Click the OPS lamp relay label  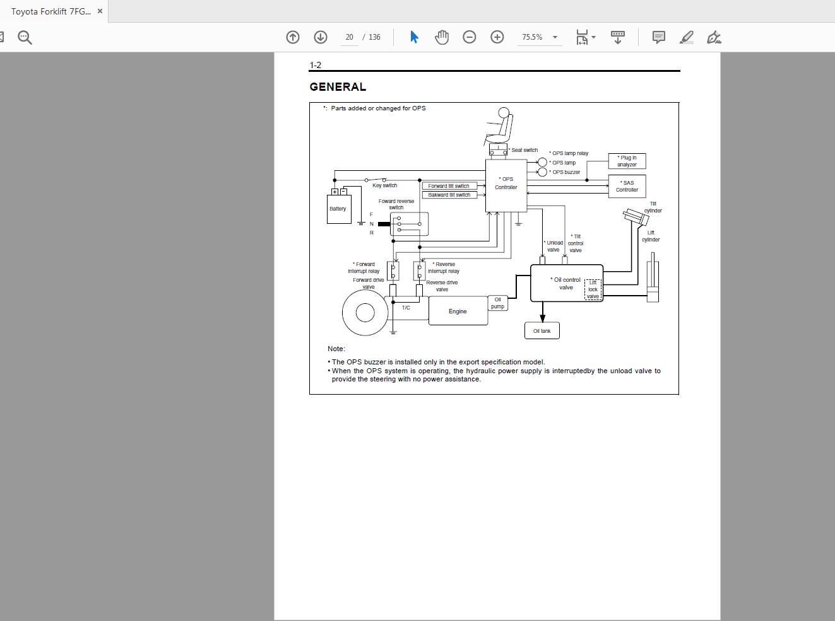(569, 153)
